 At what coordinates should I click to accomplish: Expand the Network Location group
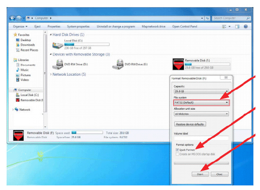51,74
